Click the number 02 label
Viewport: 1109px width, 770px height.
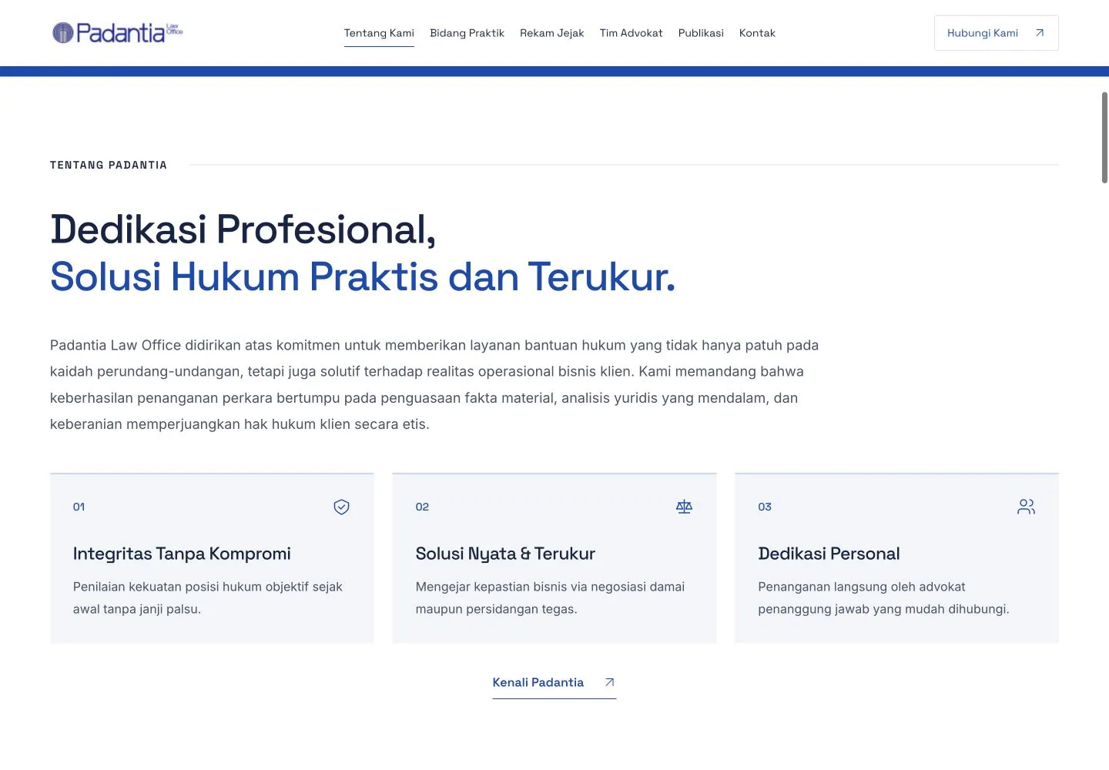tap(422, 507)
